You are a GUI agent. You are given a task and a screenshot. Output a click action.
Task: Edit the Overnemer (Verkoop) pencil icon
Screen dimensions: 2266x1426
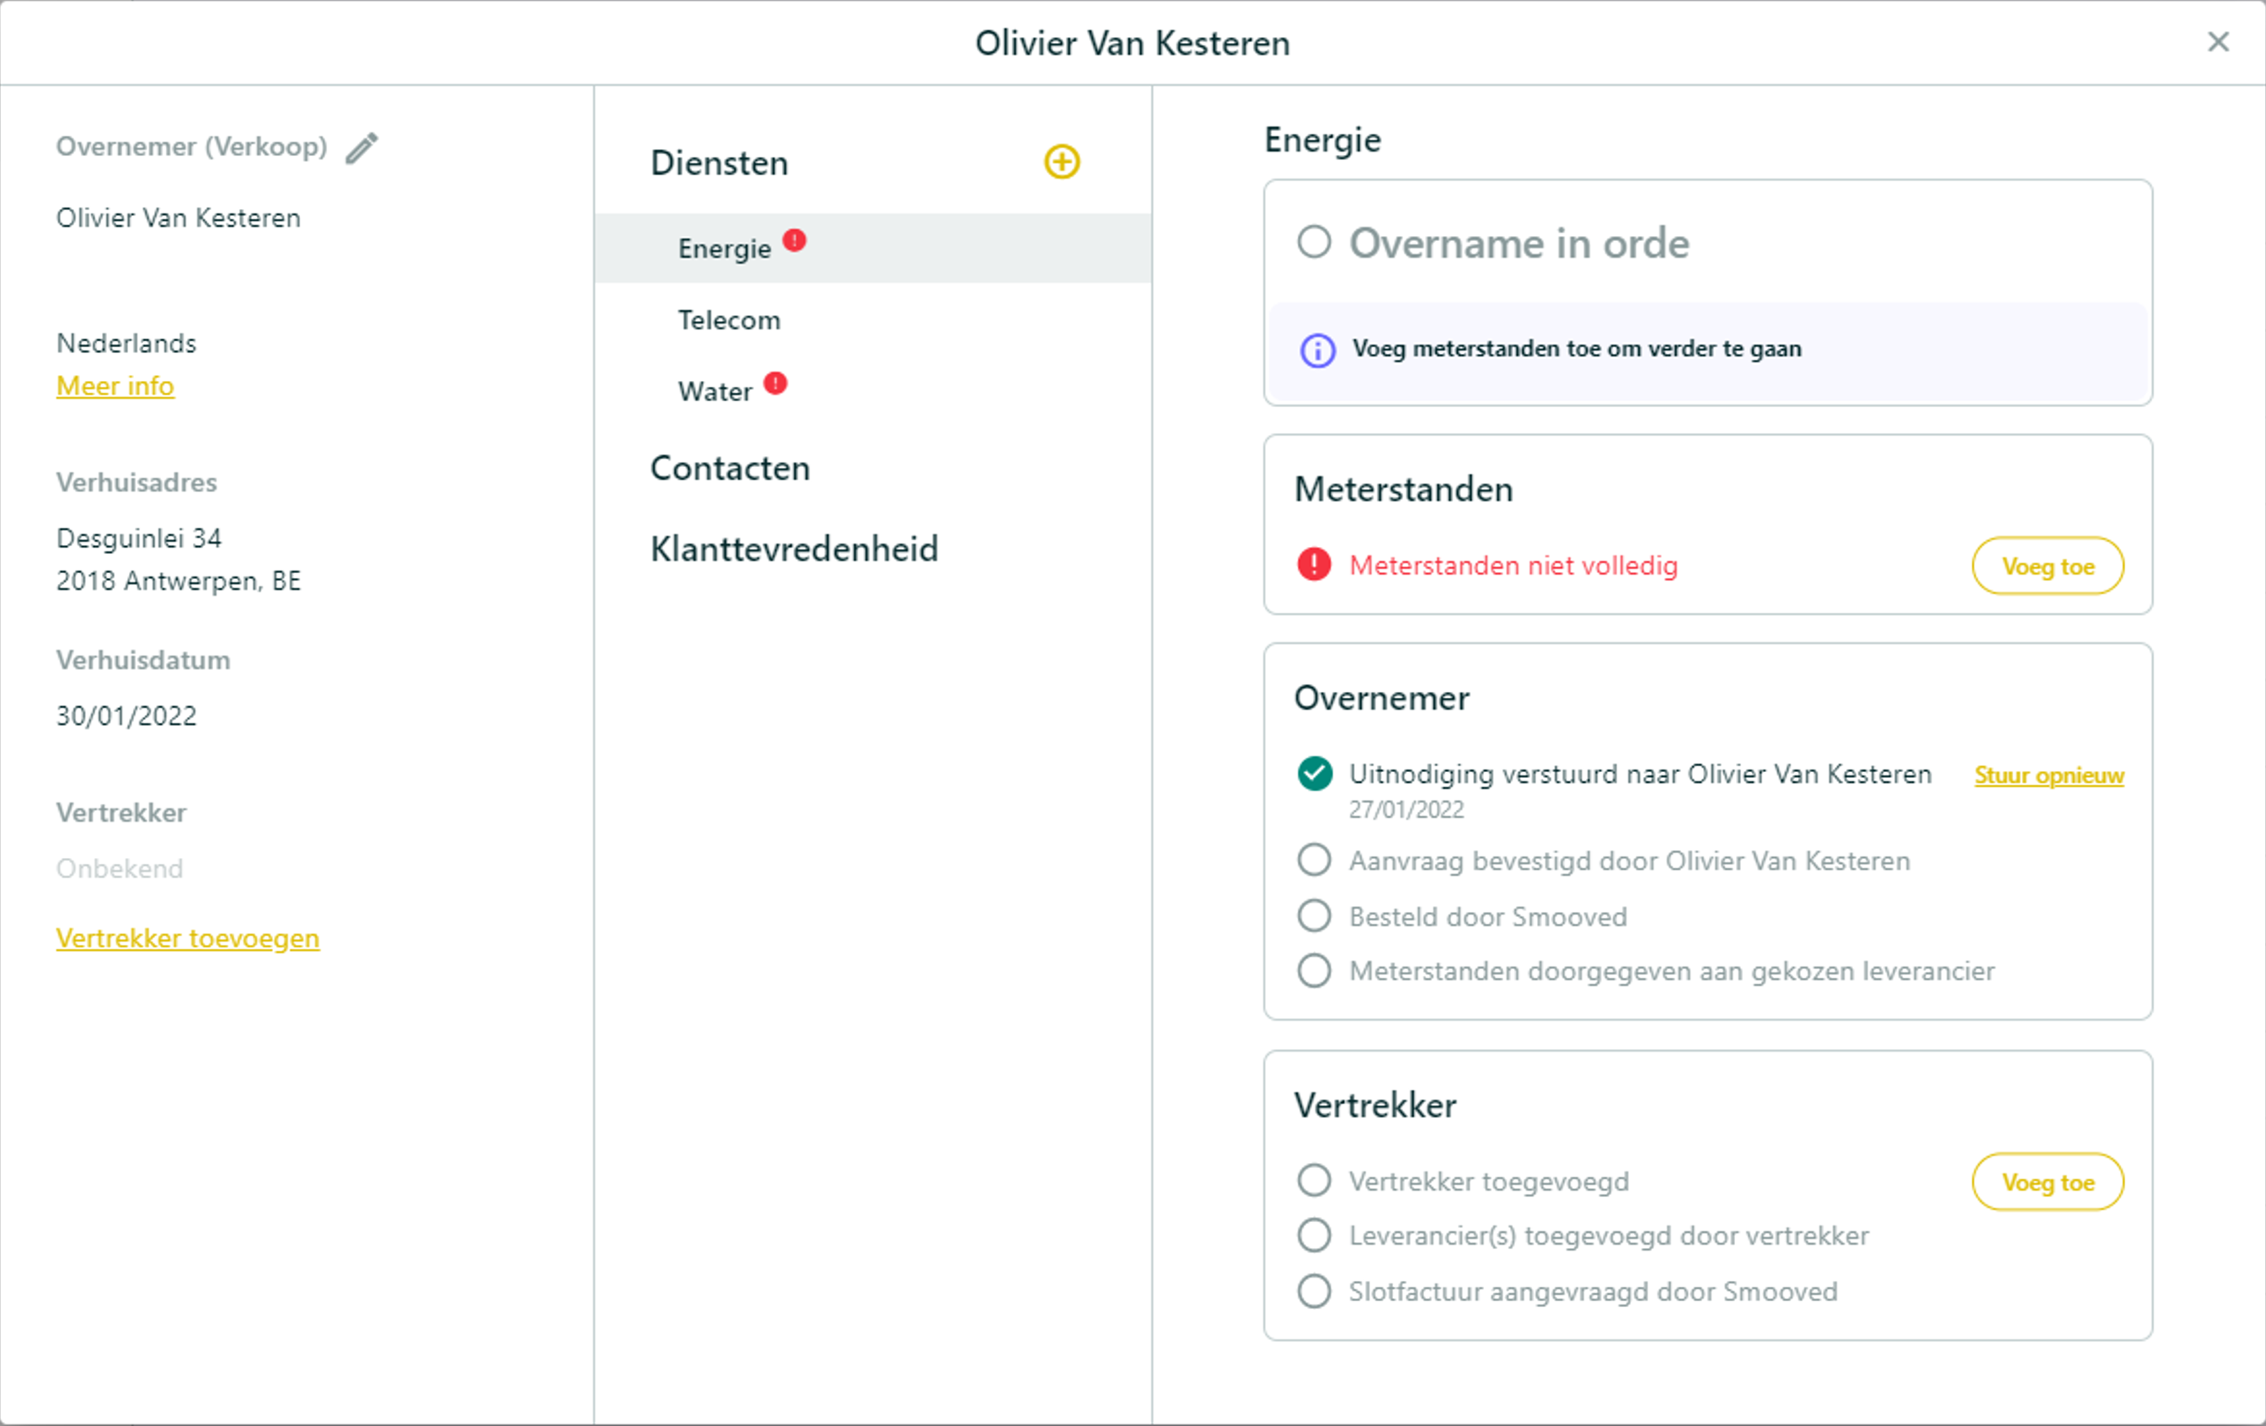click(362, 147)
